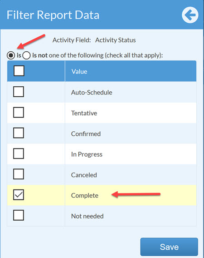Click the highlighted Complete row label
Screen dimensions: 204x258
85,195
